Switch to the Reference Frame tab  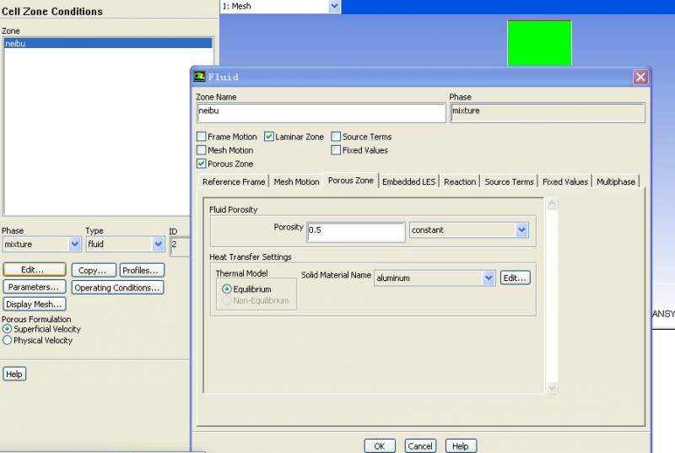point(234,181)
